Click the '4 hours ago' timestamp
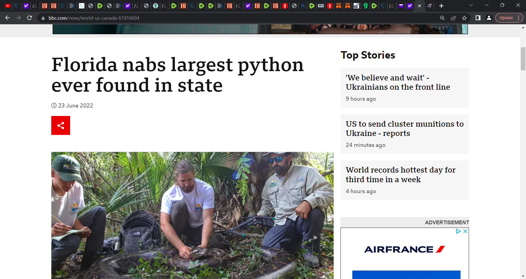Image resolution: width=526 pixels, height=279 pixels. point(361,191)
